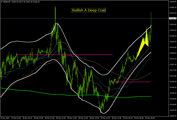Click the 28 Mar 23:40 time label
The width and height of the screenshot is (177, 120).
116,118
